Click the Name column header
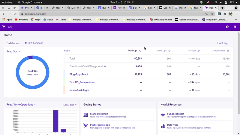240x135 pixels. pos(67,51)
